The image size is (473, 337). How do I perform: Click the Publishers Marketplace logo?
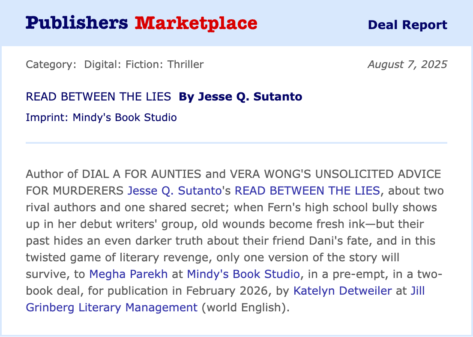[x=141, y=23]
